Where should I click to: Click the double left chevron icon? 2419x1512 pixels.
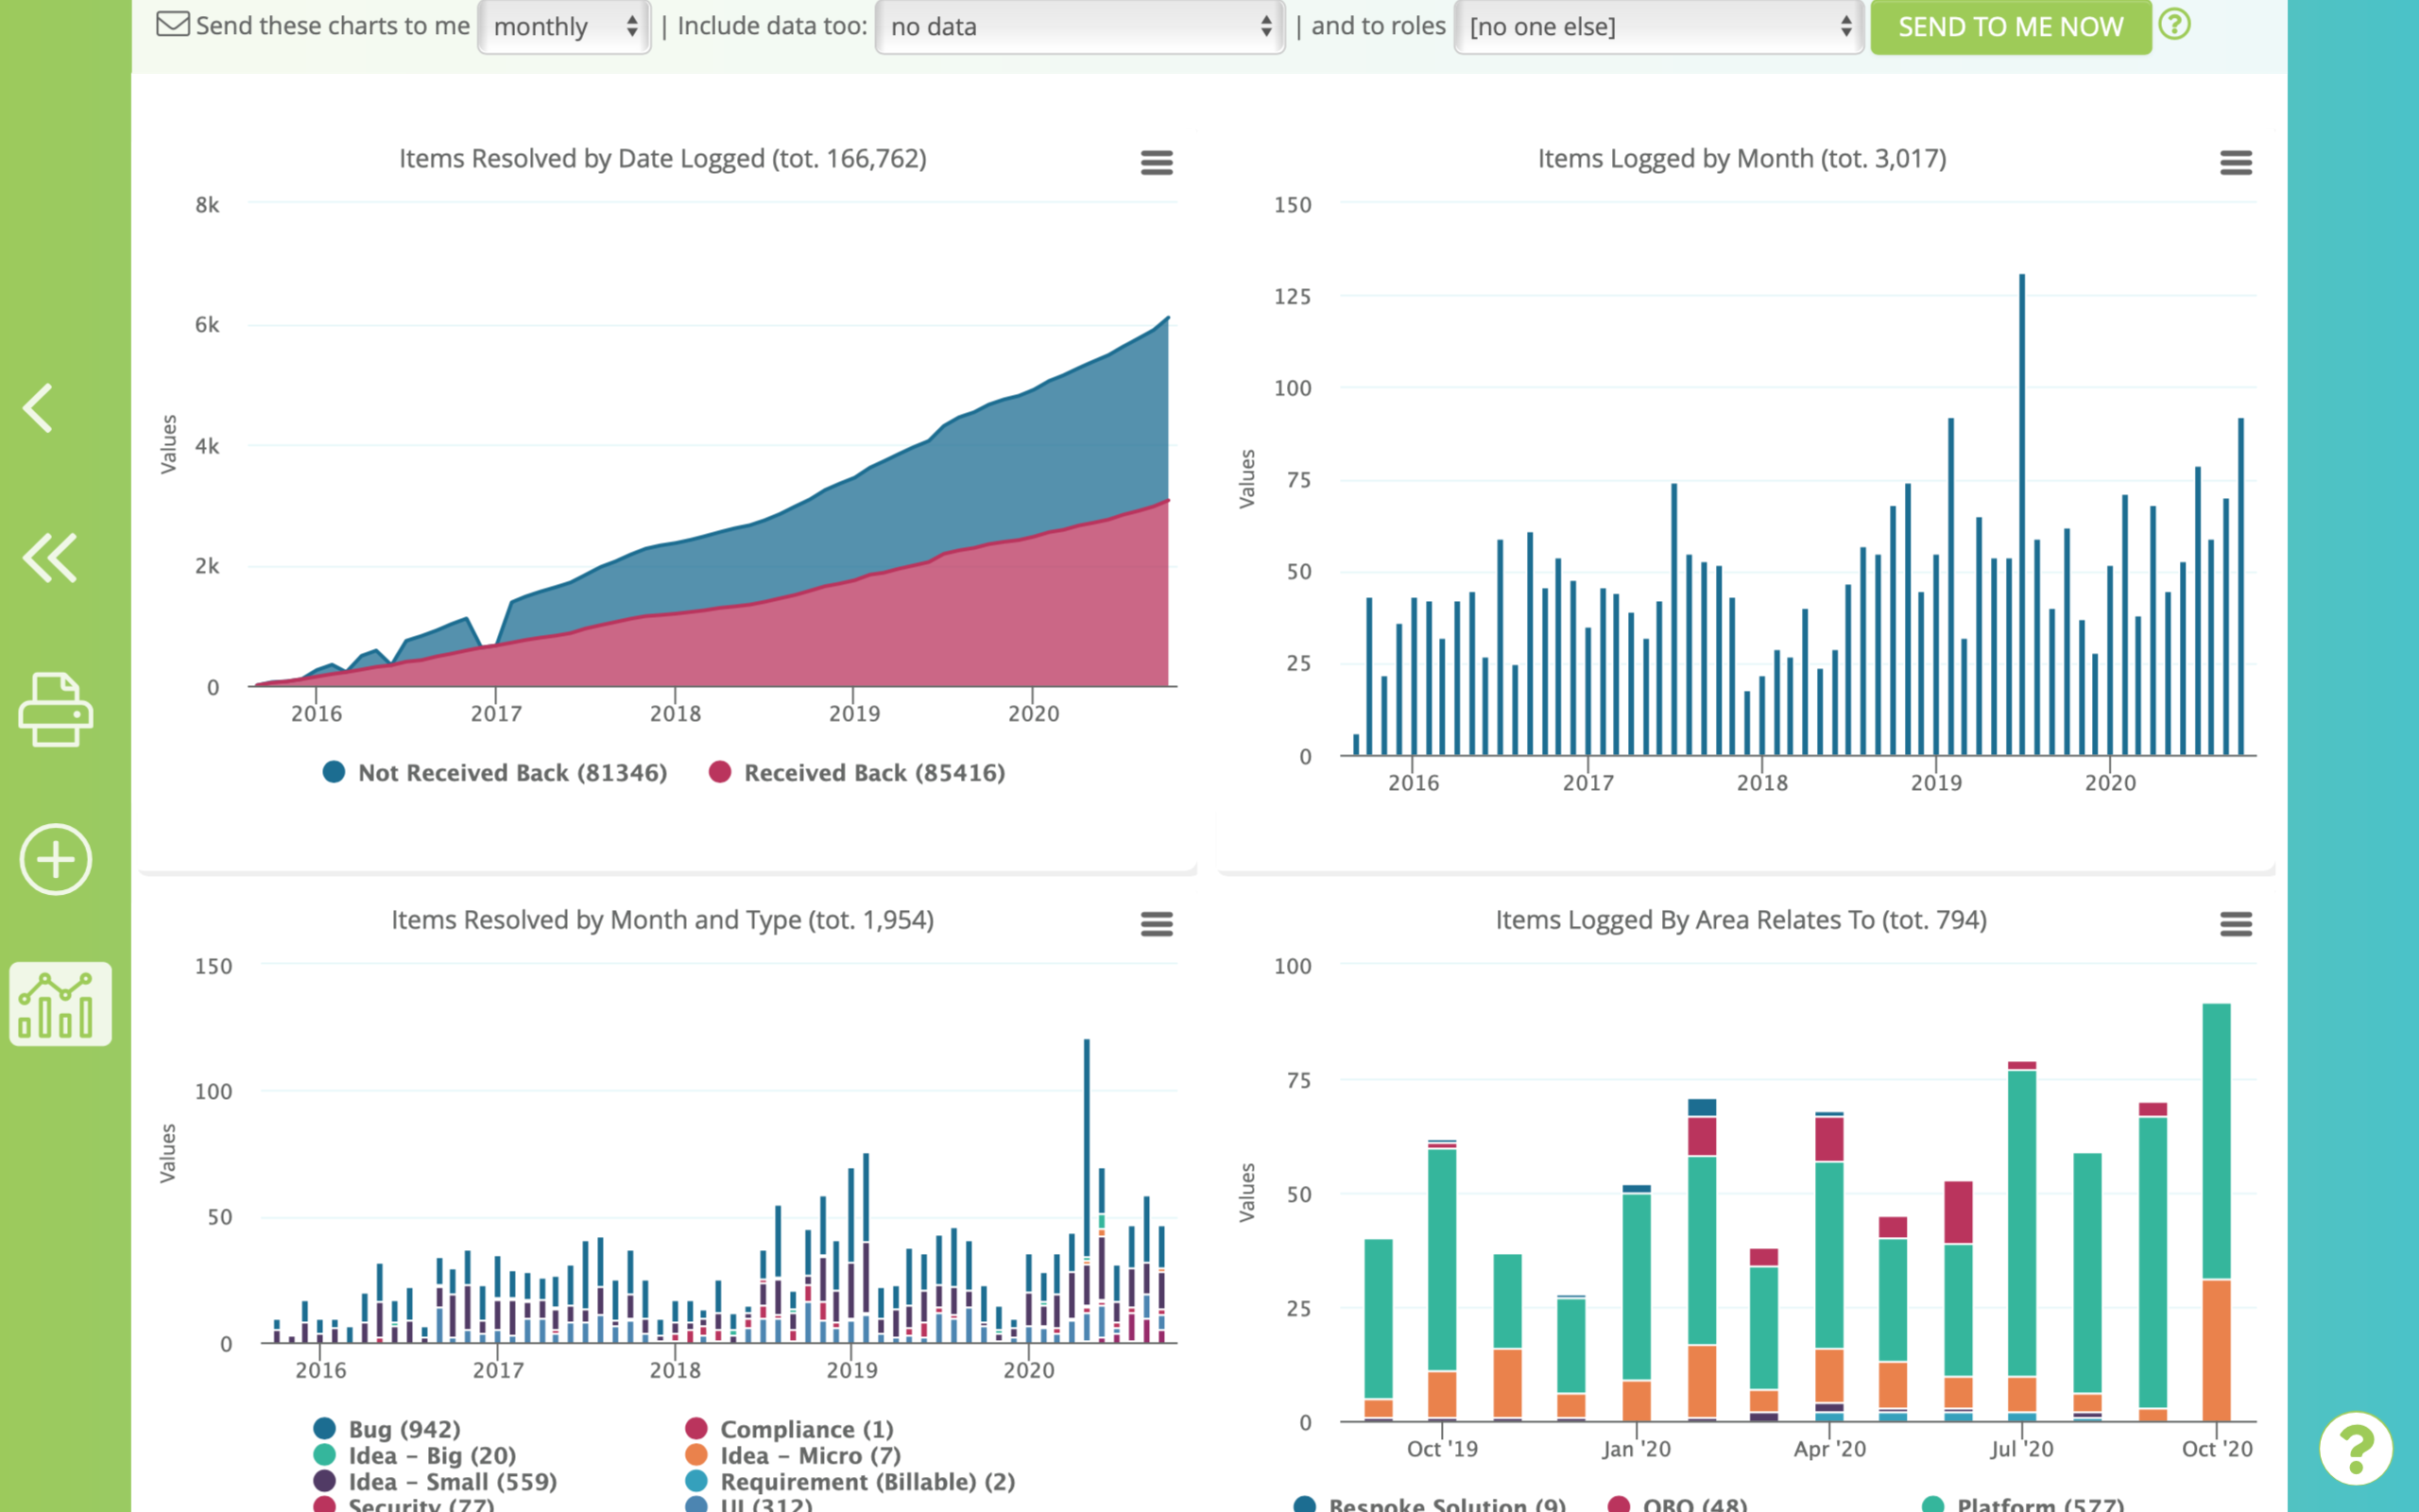(50, 558)
